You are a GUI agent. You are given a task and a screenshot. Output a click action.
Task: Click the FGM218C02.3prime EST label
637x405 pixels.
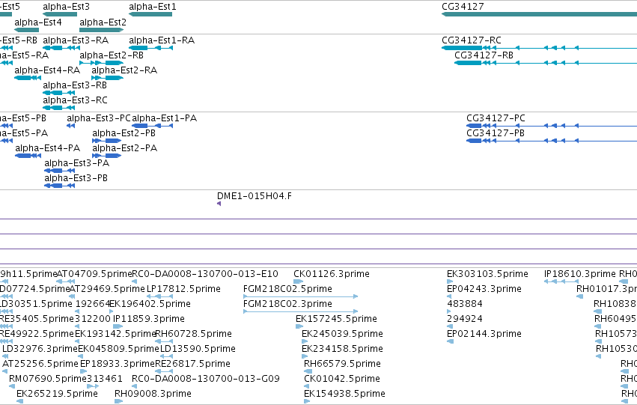pos(287,304)
